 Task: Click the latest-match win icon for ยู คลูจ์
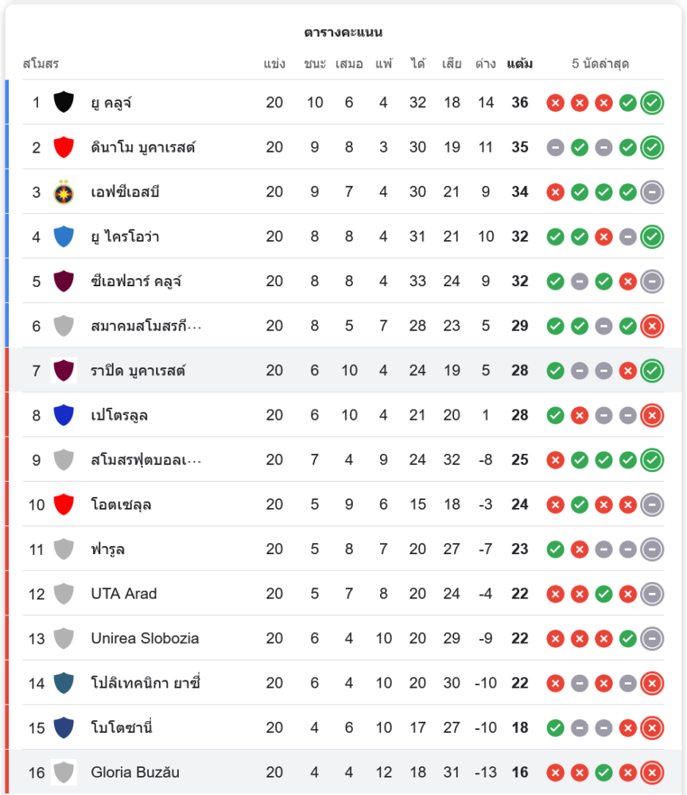[652, 103]
